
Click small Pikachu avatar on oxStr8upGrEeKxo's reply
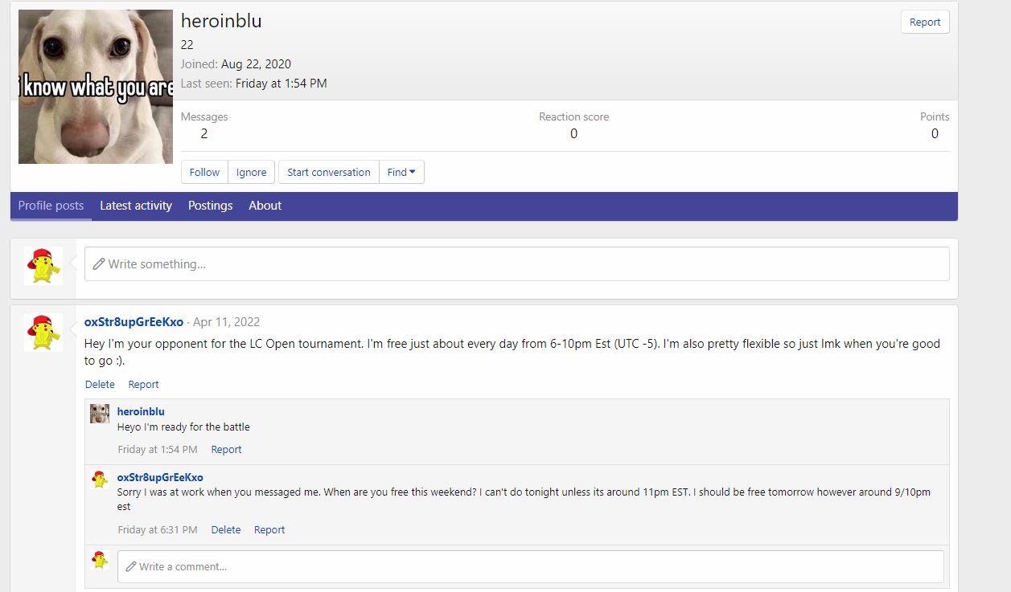(100, 480)
